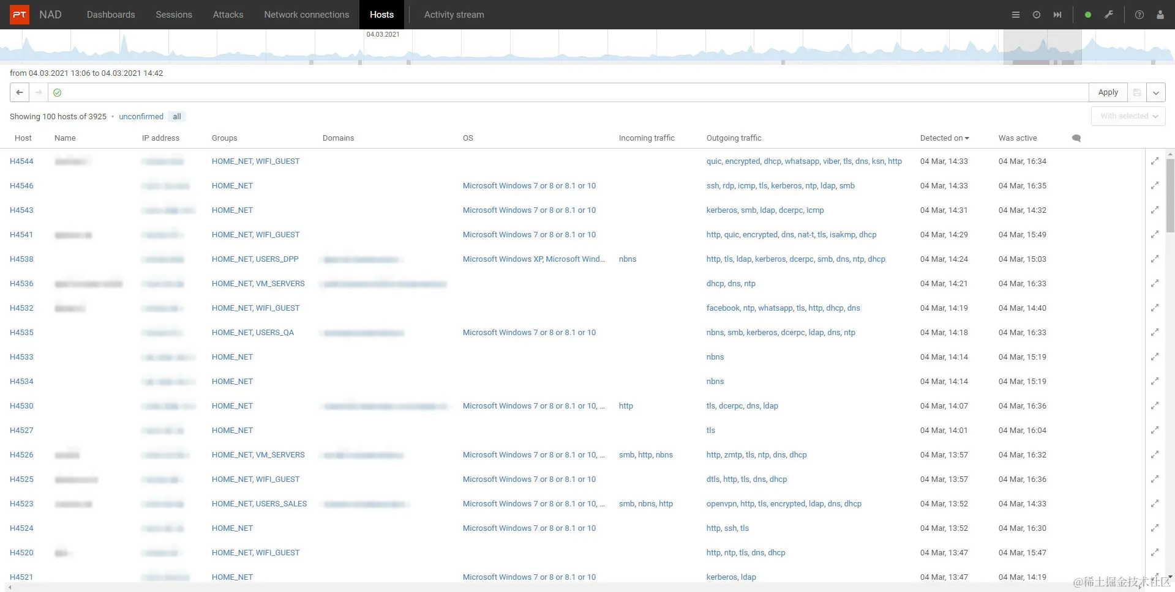
Task: Open the Network connections tab
Action: (x=307, y=15)
